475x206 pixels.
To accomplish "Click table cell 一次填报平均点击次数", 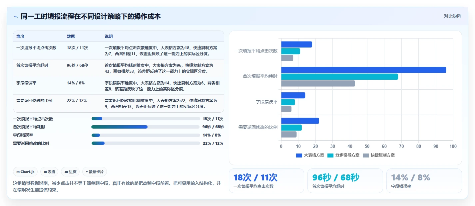I will click(36, 48).
